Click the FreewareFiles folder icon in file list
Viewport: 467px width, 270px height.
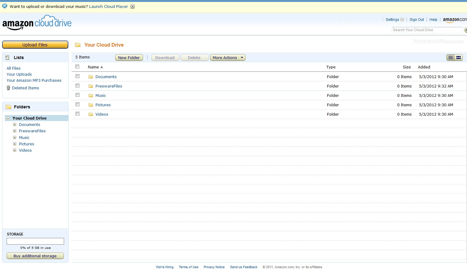click(x=91, y=86)
